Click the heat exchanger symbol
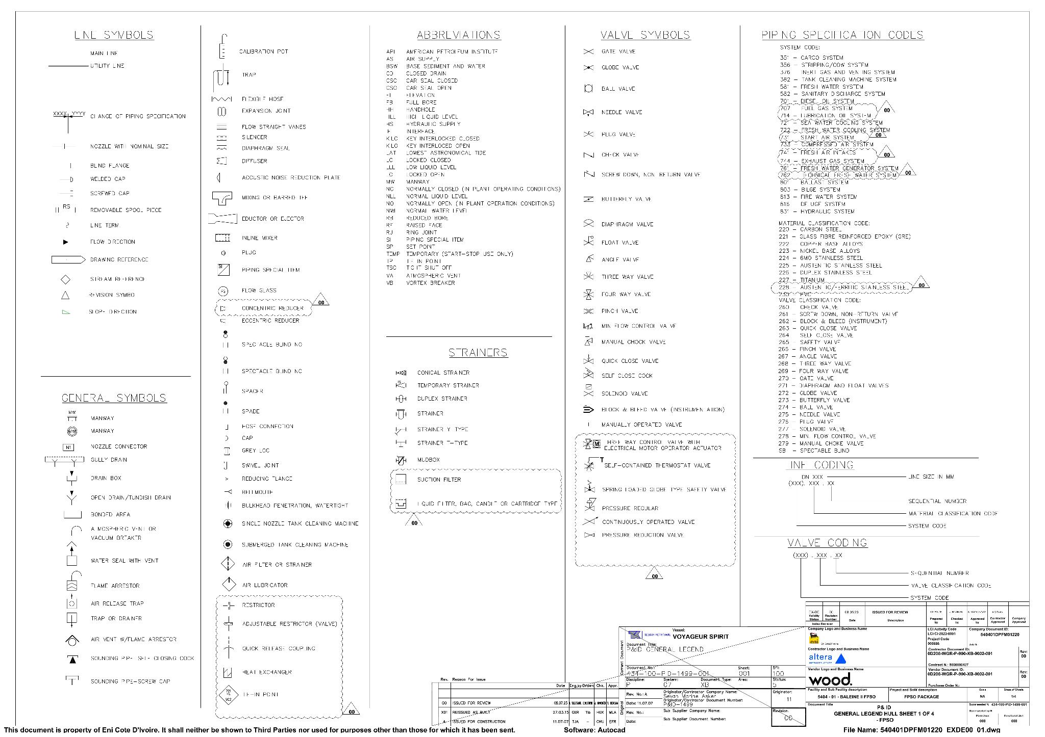 tap(228, 672)
